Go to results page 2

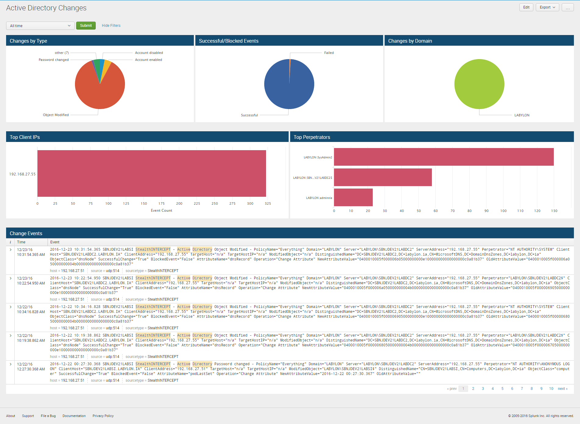473,389
